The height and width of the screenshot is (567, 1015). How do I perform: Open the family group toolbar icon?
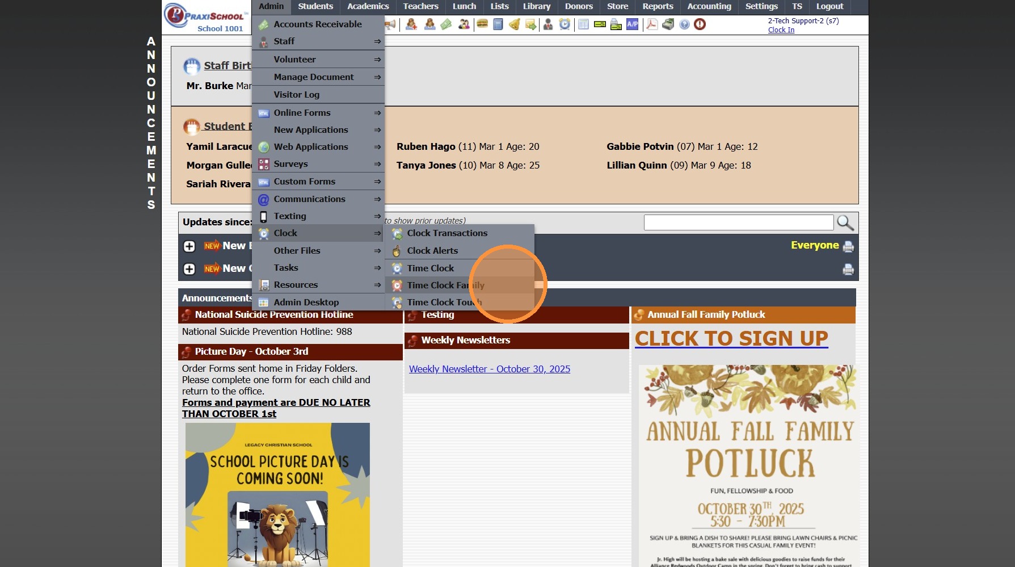pyautogui.click(x=464, y=24)
